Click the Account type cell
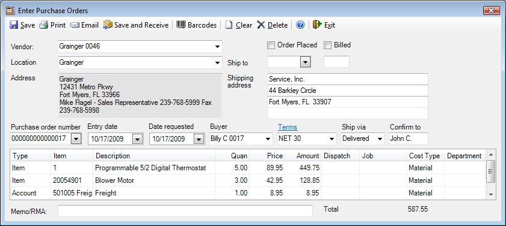 tap(30, 193)
